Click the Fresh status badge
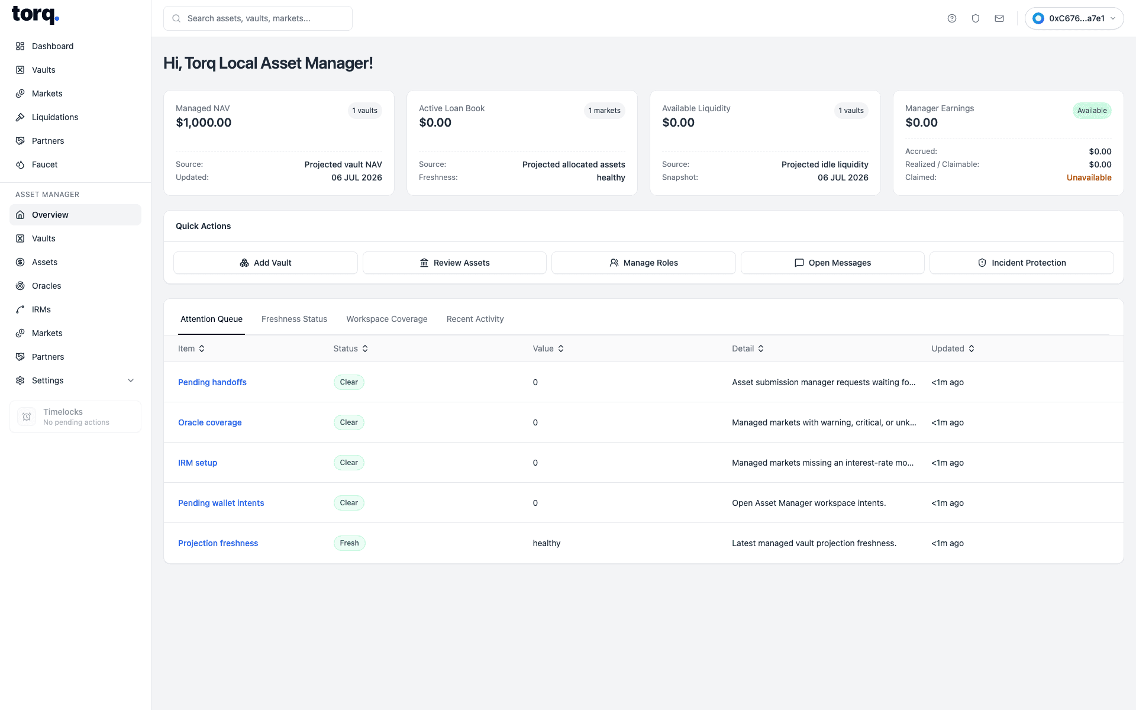 point(349,543)
